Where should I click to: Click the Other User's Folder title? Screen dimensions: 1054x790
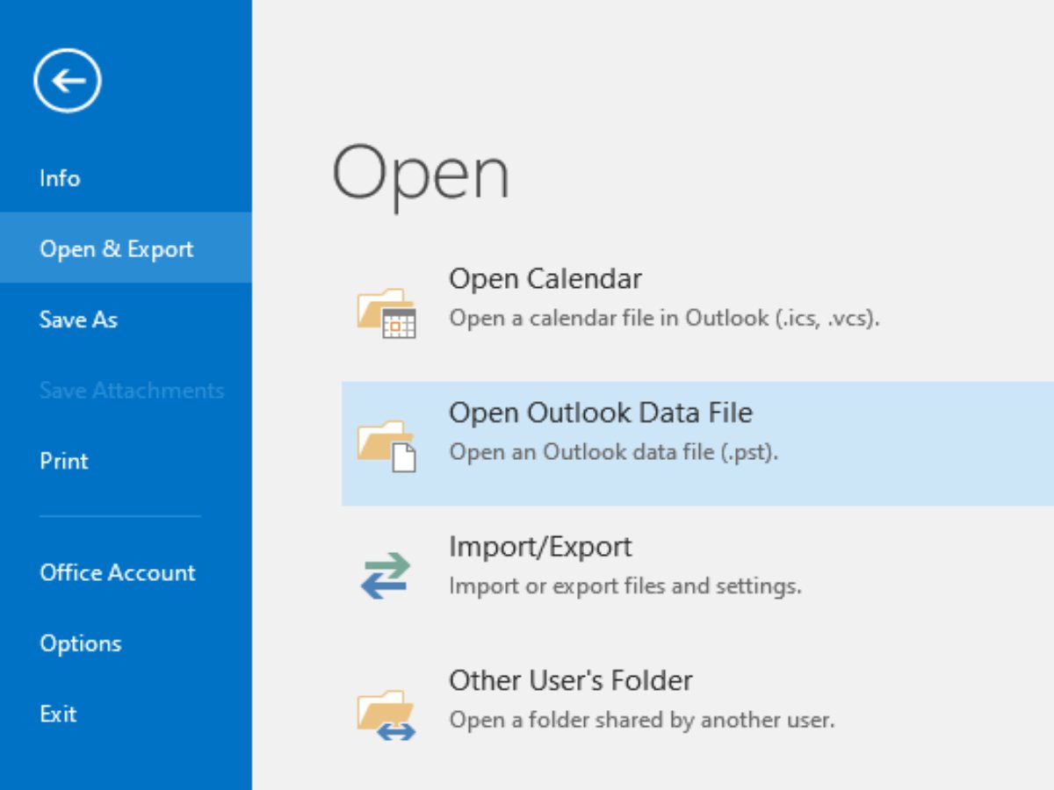coord(571,680)
